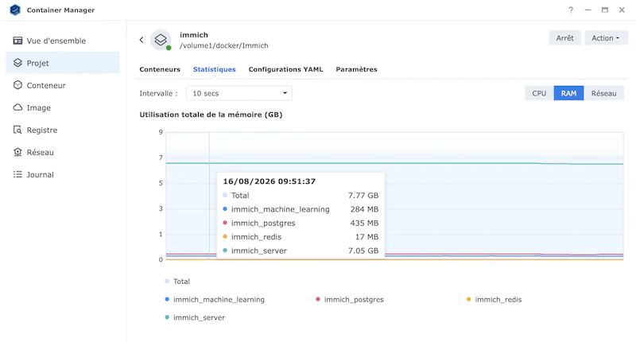This screenshot has width=636, height=342.
Task: Click the 284 MB value in tooltip
Action: pyautogui.click(x=364, y=209)
